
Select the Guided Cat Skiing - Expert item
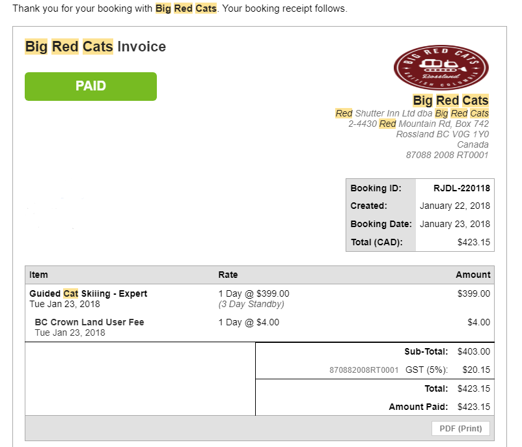[88, 294]
